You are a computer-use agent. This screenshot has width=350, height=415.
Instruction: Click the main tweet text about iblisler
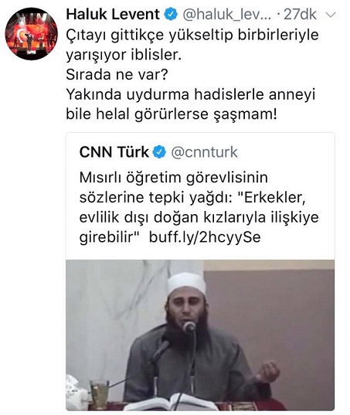pos(192,75)
